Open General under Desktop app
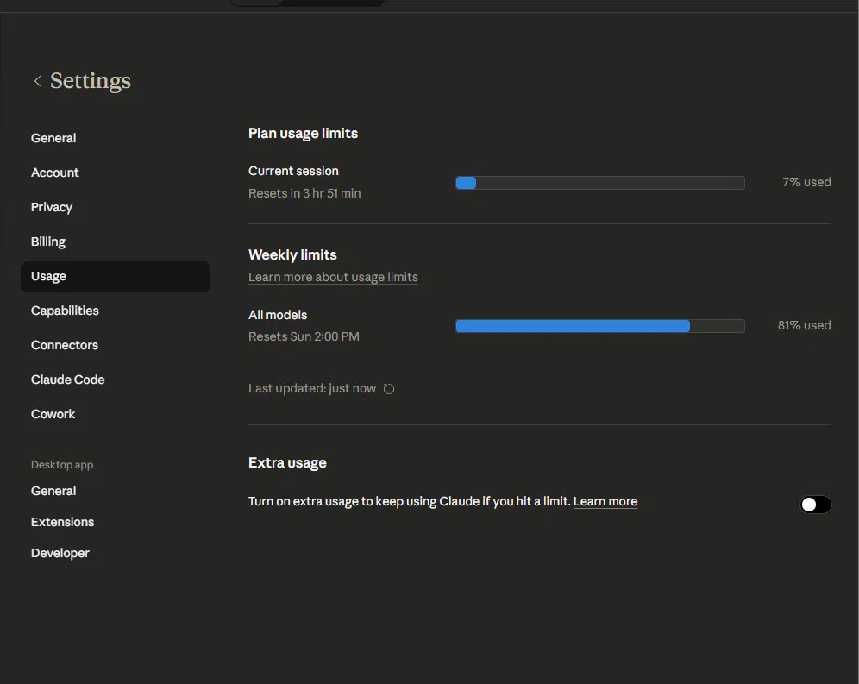 coord(53,491)
